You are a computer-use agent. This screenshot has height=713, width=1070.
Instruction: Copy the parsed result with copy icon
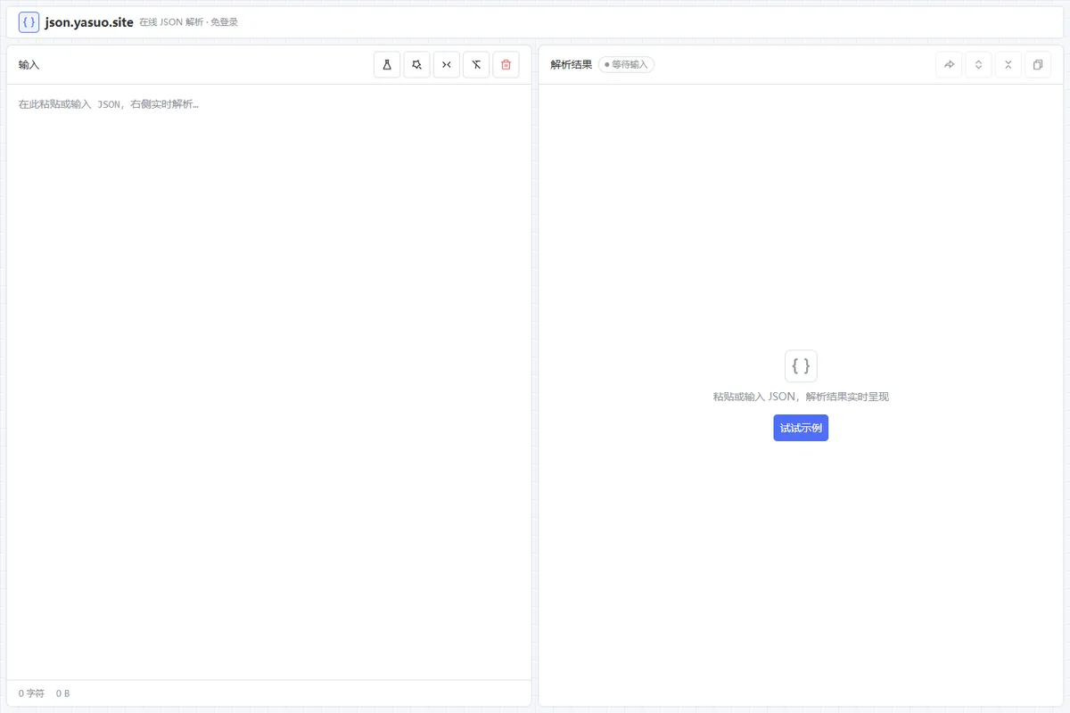[1037, 65]
